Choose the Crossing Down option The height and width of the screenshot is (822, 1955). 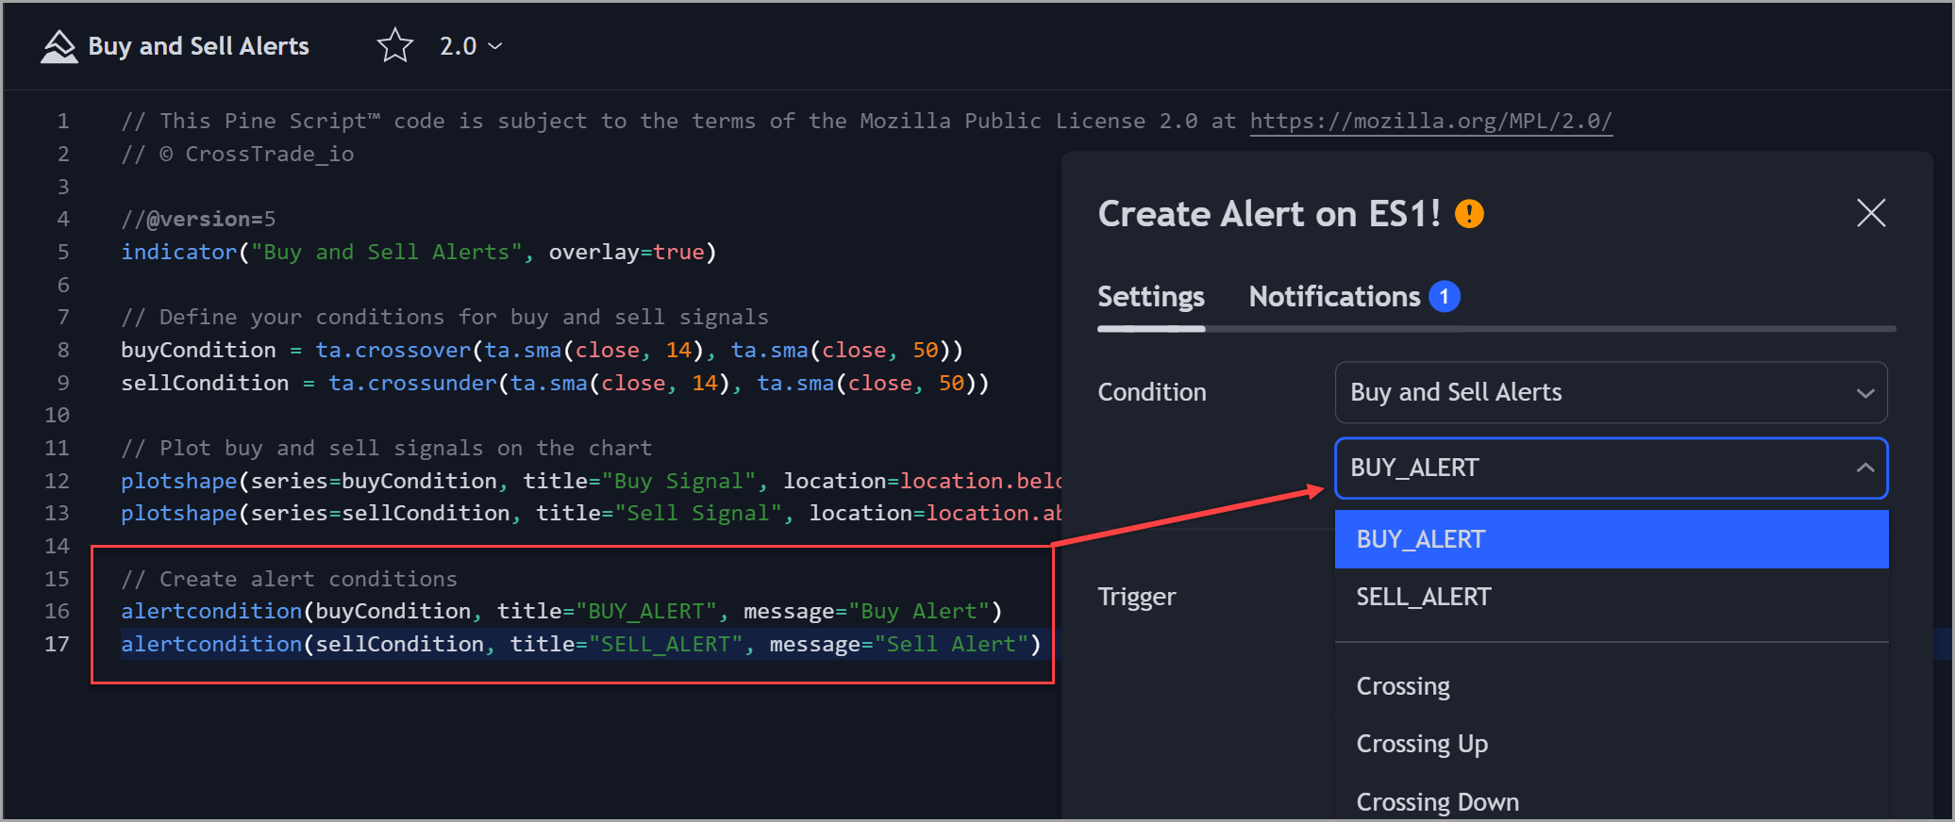1611,801
